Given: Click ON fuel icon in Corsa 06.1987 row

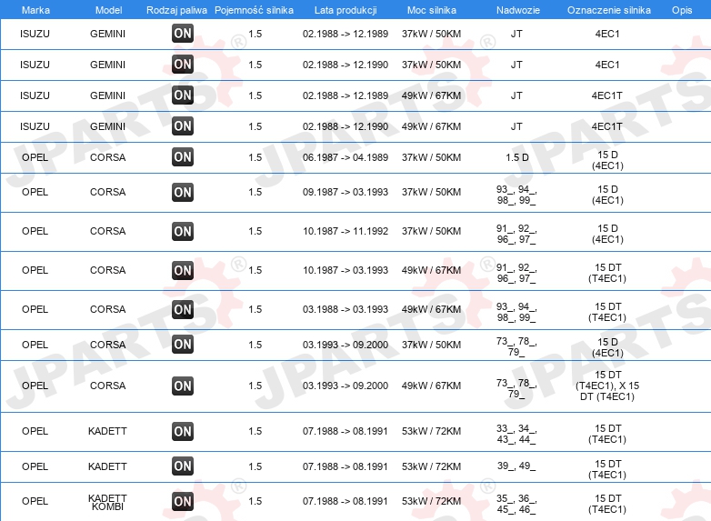Looking at the screenshot, I should coord(183,157).
